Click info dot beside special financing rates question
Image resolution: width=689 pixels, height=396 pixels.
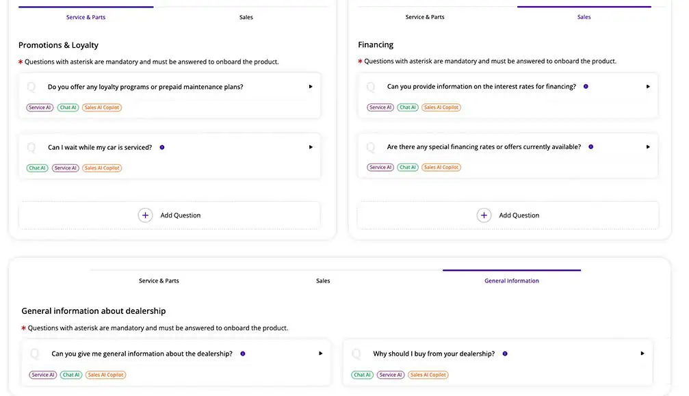[590, 147]
